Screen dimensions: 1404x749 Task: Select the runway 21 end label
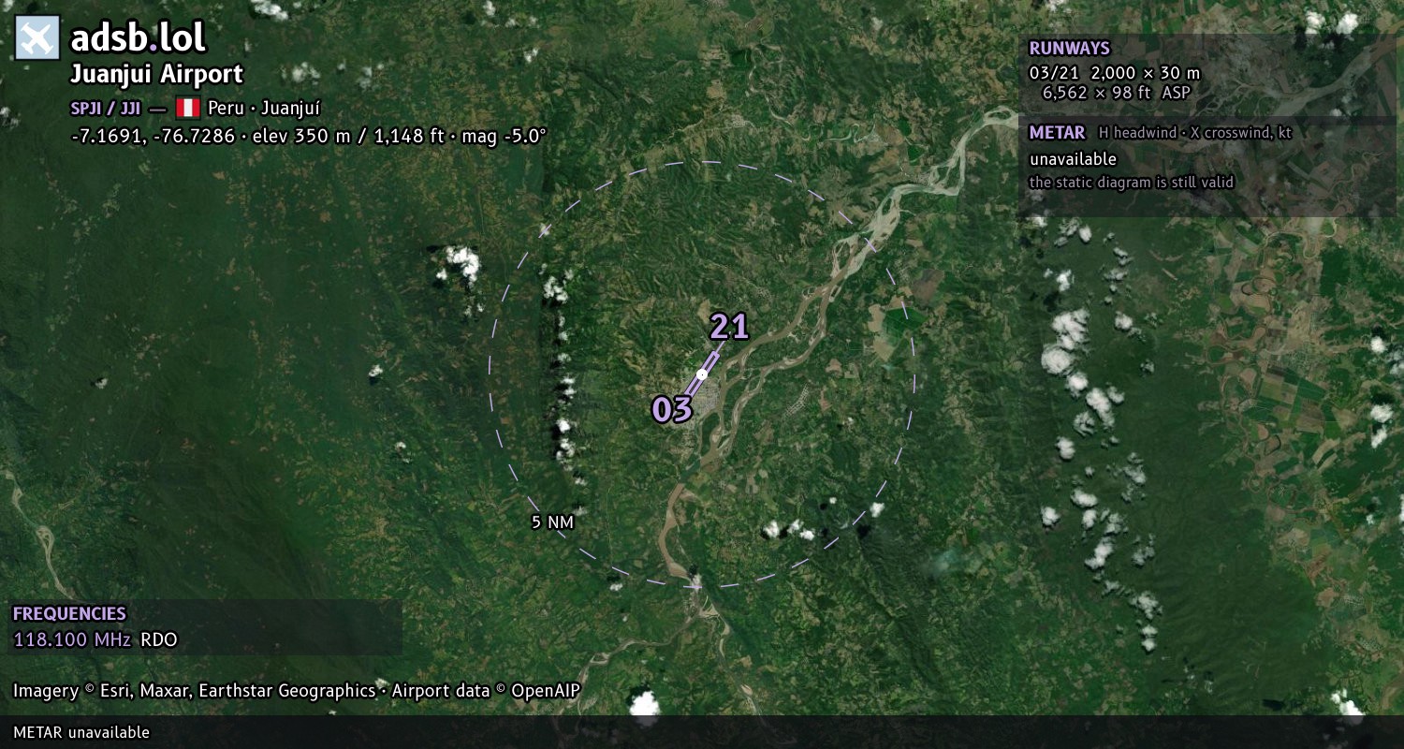[x=729, y=326]
